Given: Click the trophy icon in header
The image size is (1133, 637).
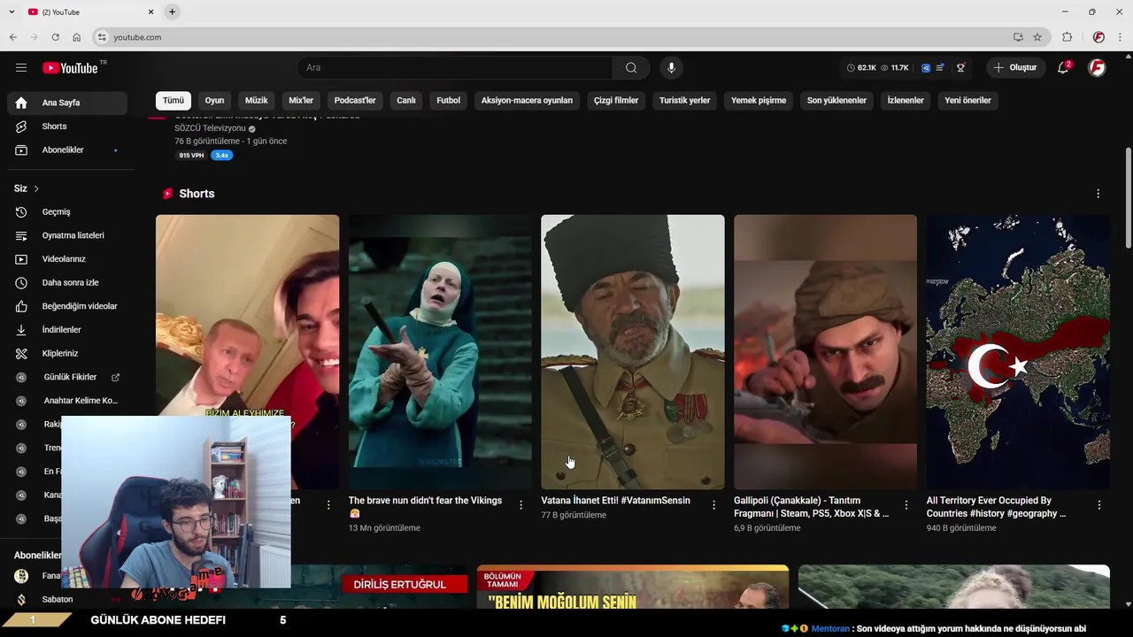Looking at the screenshot, I should pyautogui.click(x=960, y=68).
